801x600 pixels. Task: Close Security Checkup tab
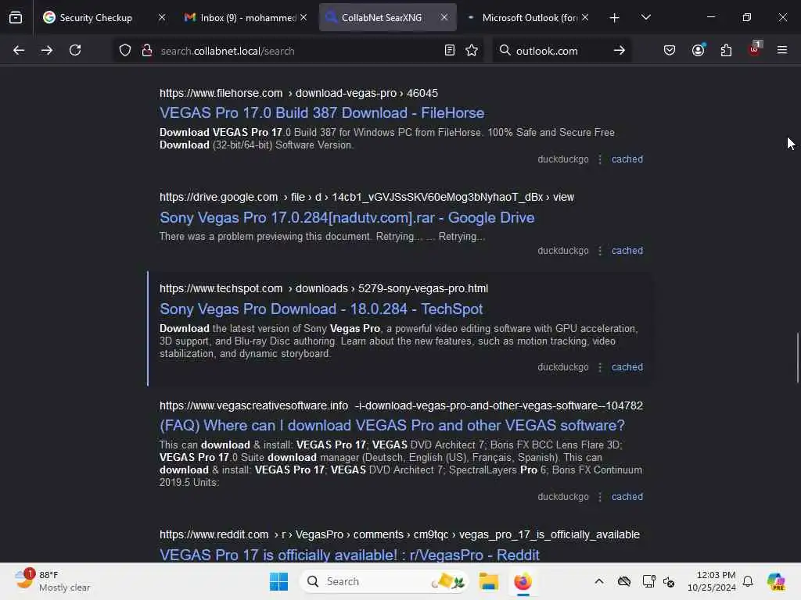point(162,17)
